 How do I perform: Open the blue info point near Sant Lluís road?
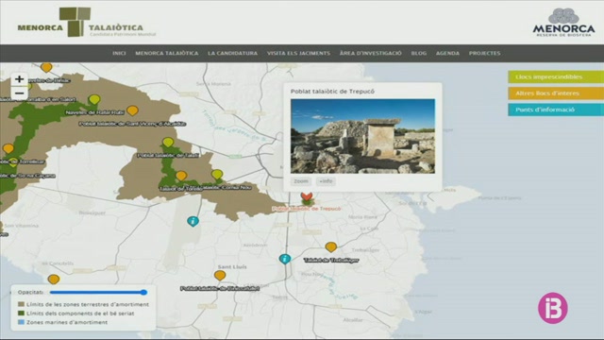[285, 259]
